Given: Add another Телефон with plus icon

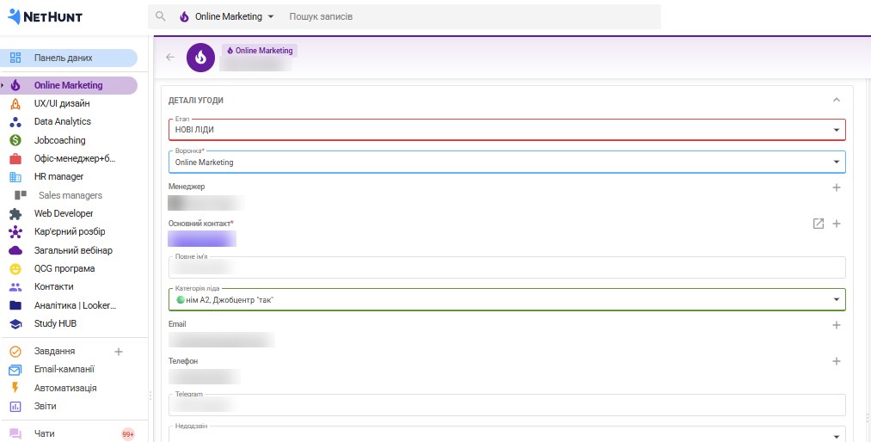Looking at the screenshot, I should coord(837,361).
